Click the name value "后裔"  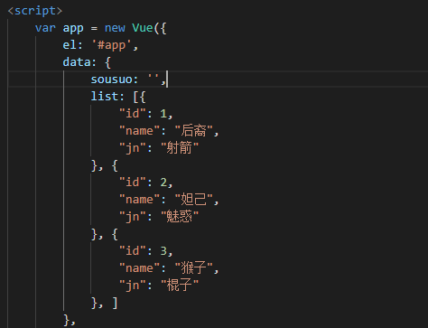pyautogui.click(x=193, y=131)
